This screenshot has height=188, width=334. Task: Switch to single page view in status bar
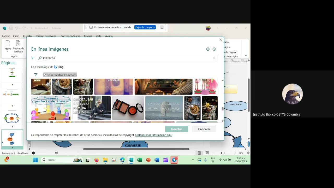point(199,153)
